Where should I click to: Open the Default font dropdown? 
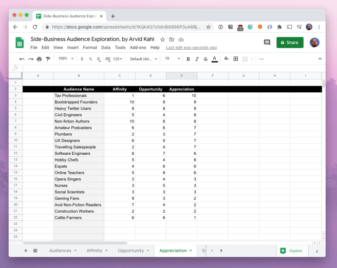point(143,59)
